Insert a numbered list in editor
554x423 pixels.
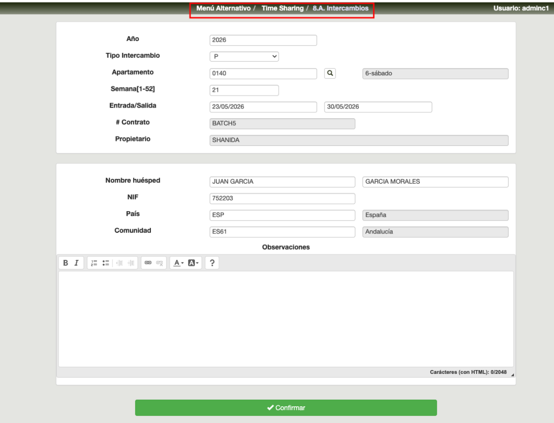[x=94, y=263]
